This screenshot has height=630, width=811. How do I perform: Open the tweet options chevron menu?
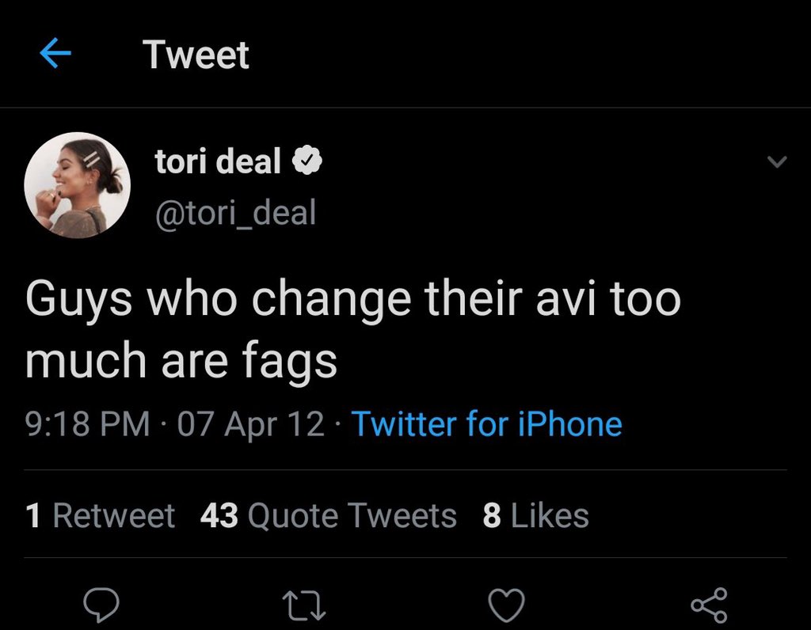pos(777,161)
